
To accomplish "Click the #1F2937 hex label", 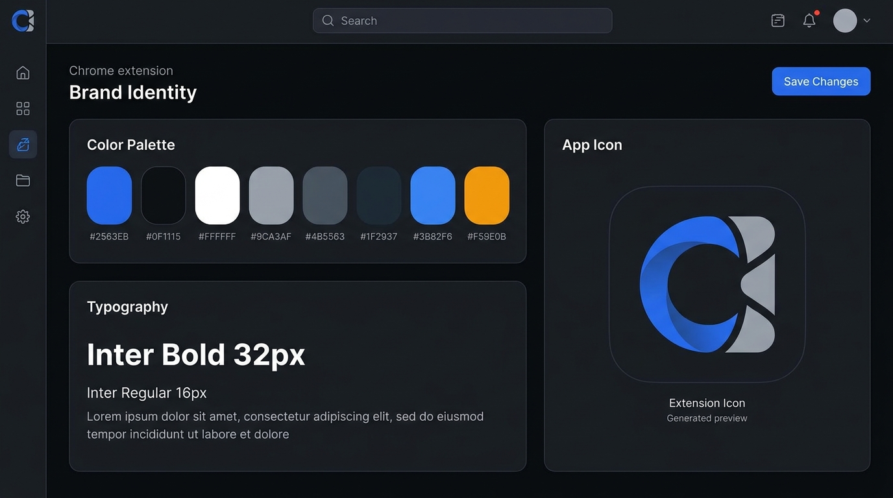I will tap(379, 237).
